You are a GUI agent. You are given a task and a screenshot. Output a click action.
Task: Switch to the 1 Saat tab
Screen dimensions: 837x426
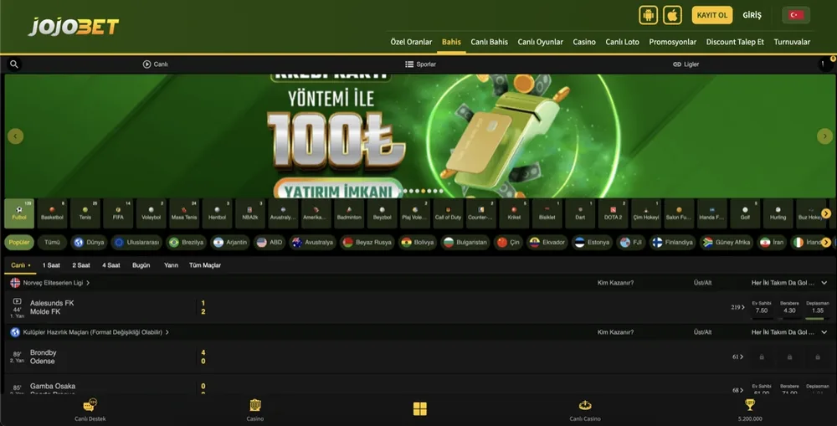coord(51,265)
